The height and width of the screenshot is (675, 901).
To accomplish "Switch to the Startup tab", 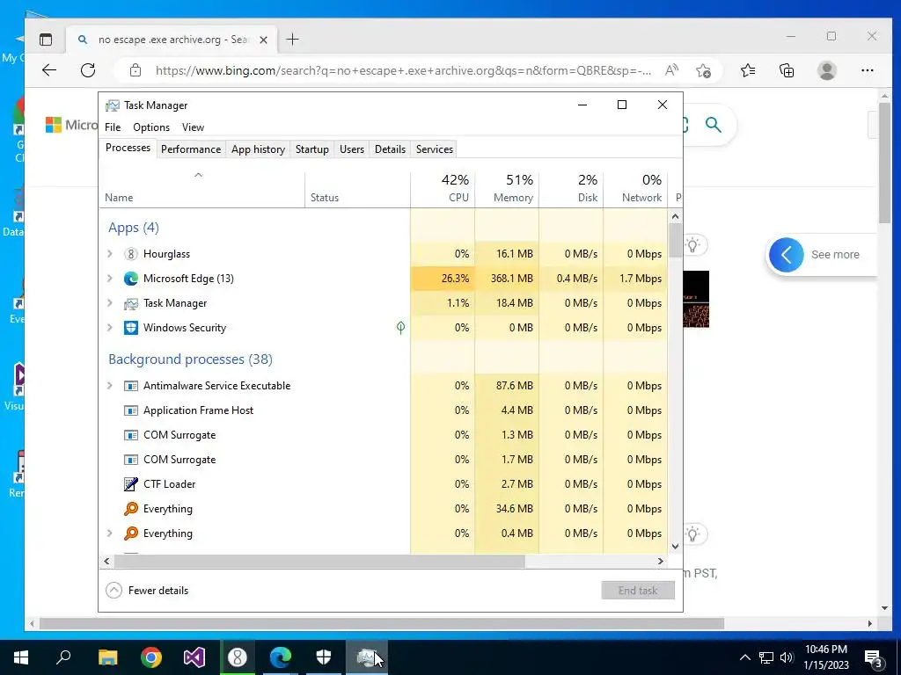I will point(312,149).
